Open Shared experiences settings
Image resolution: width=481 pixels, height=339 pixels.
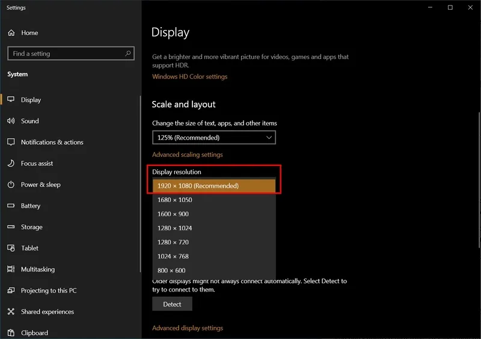[x=47, y=312]
